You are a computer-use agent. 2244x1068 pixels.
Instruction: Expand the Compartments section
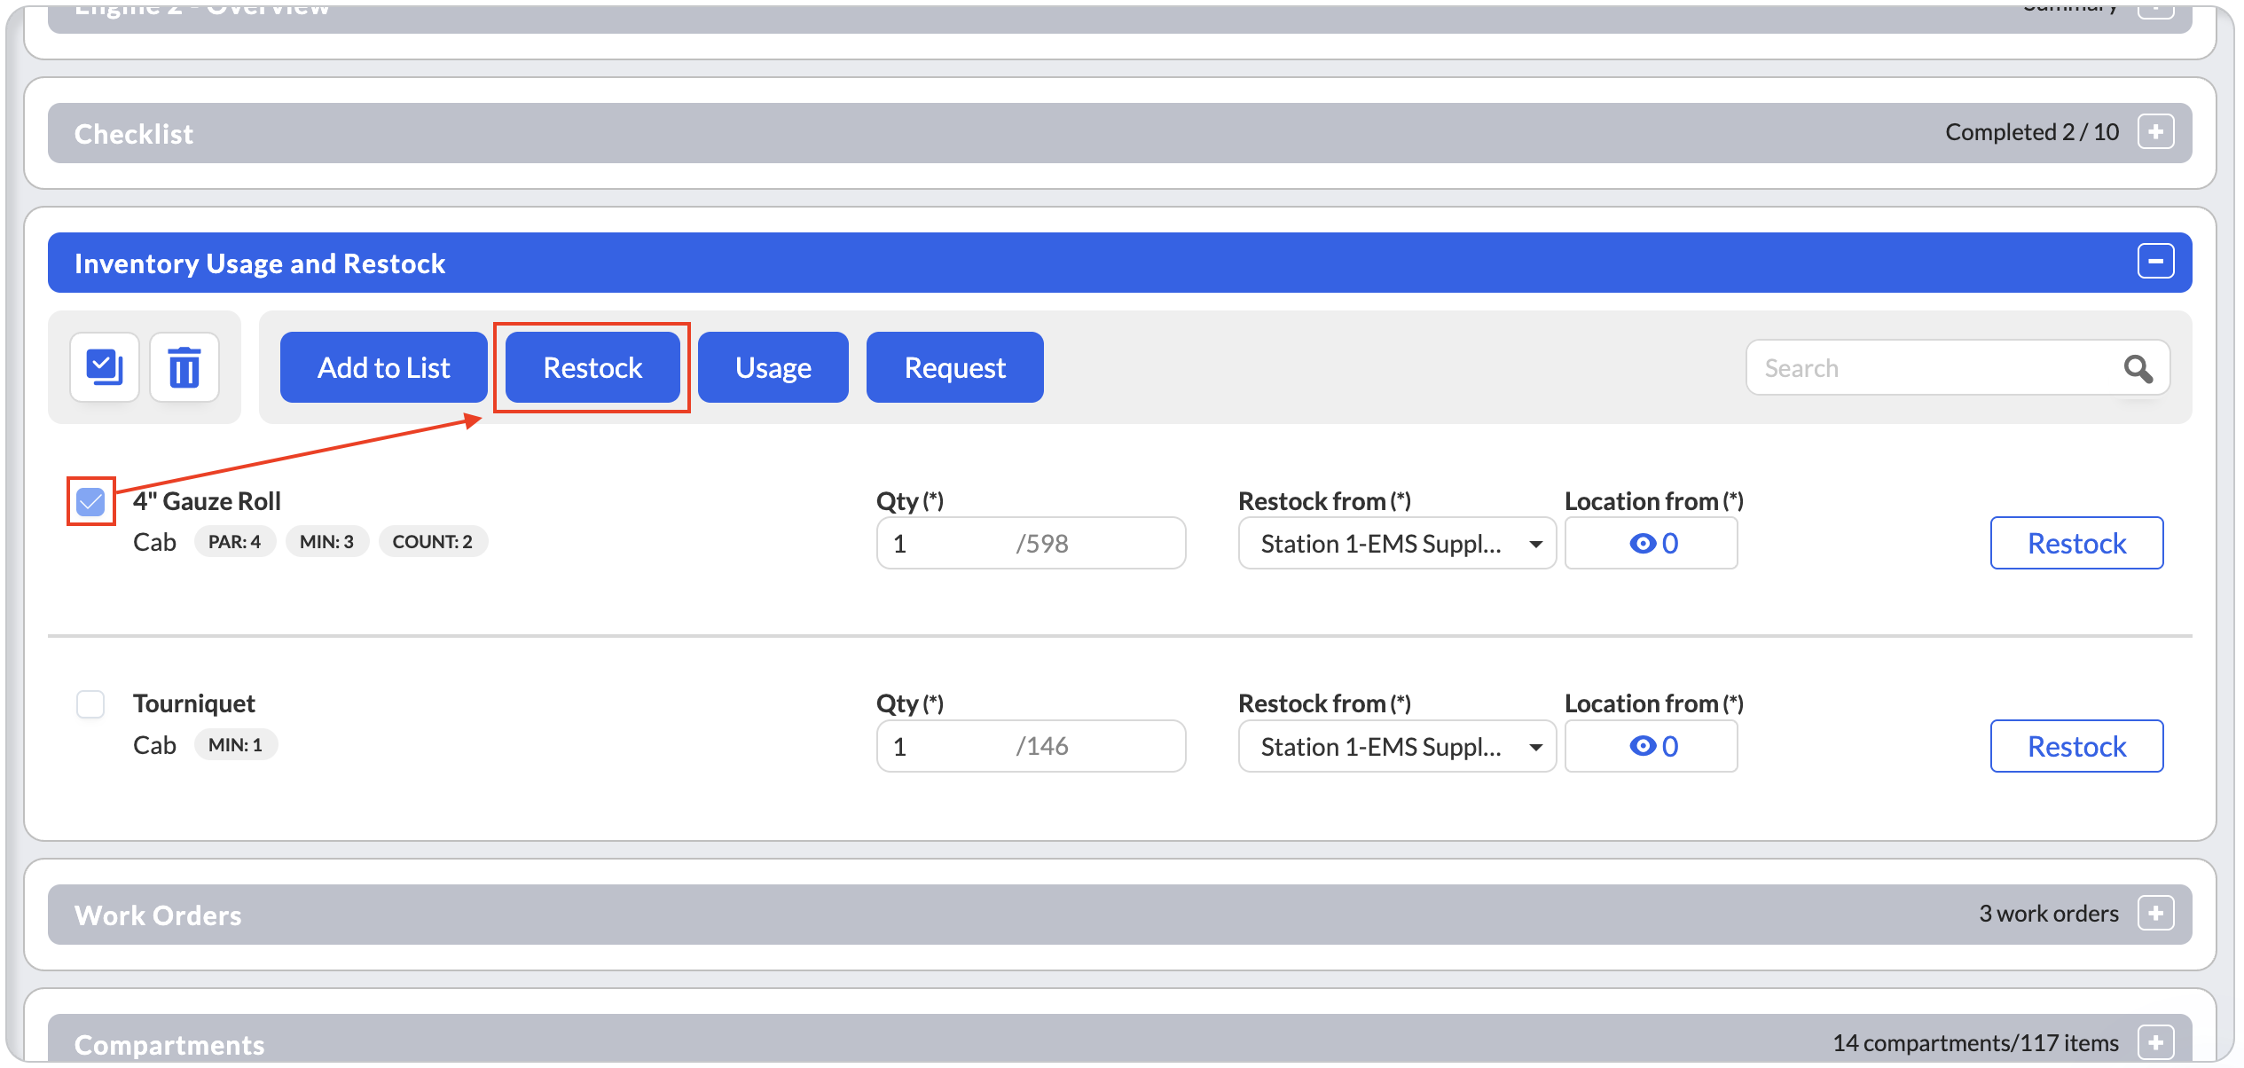[x=2155, y=1042]
